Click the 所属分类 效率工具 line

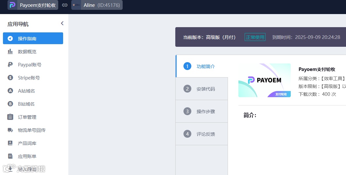click(x=322, y=79)
